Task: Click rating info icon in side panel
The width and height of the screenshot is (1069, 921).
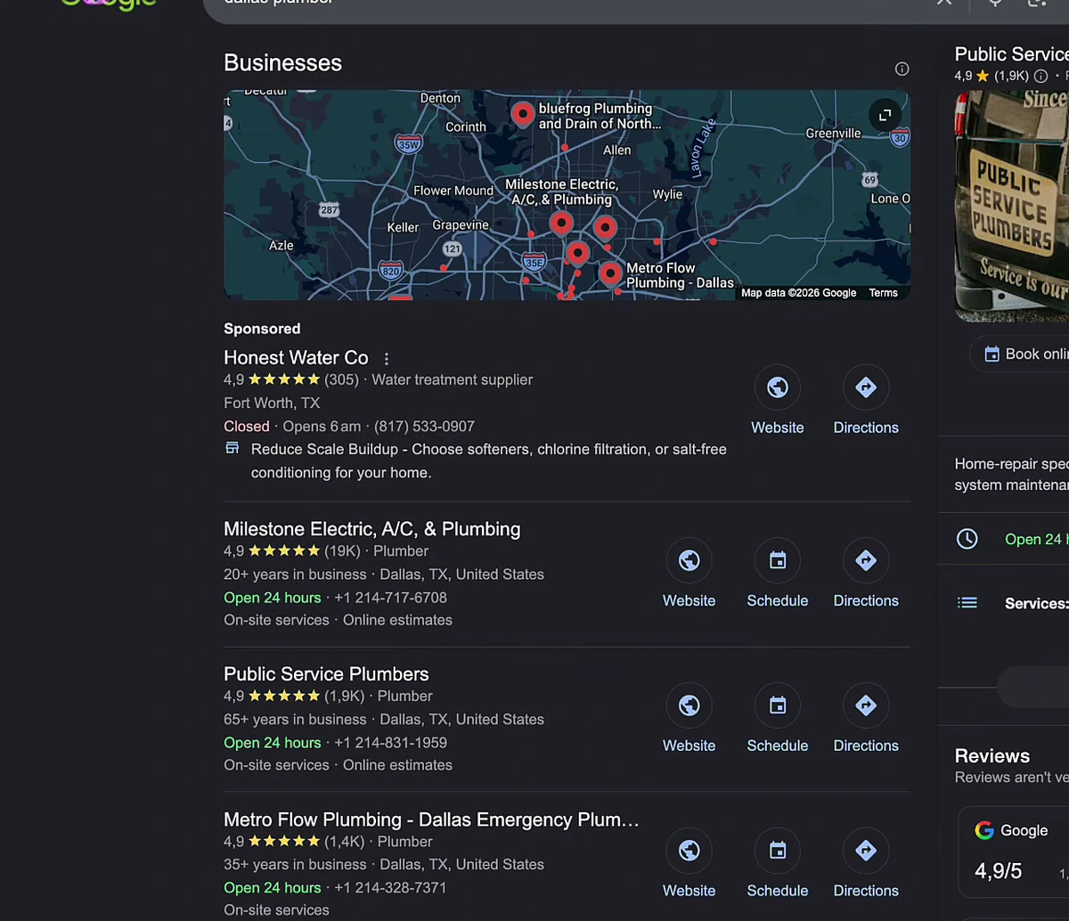Action: point(1040,76)
